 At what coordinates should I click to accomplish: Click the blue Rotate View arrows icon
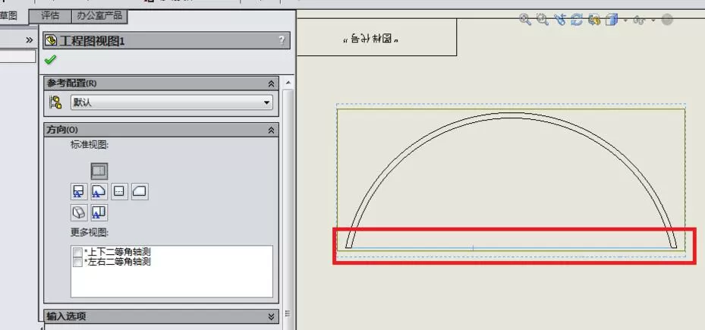coord(577,19)
